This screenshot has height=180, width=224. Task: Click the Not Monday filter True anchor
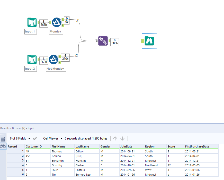[60, 56]
